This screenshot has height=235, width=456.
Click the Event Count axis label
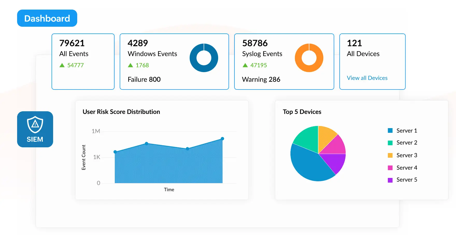pyautogui.click(x=84, y=157)
